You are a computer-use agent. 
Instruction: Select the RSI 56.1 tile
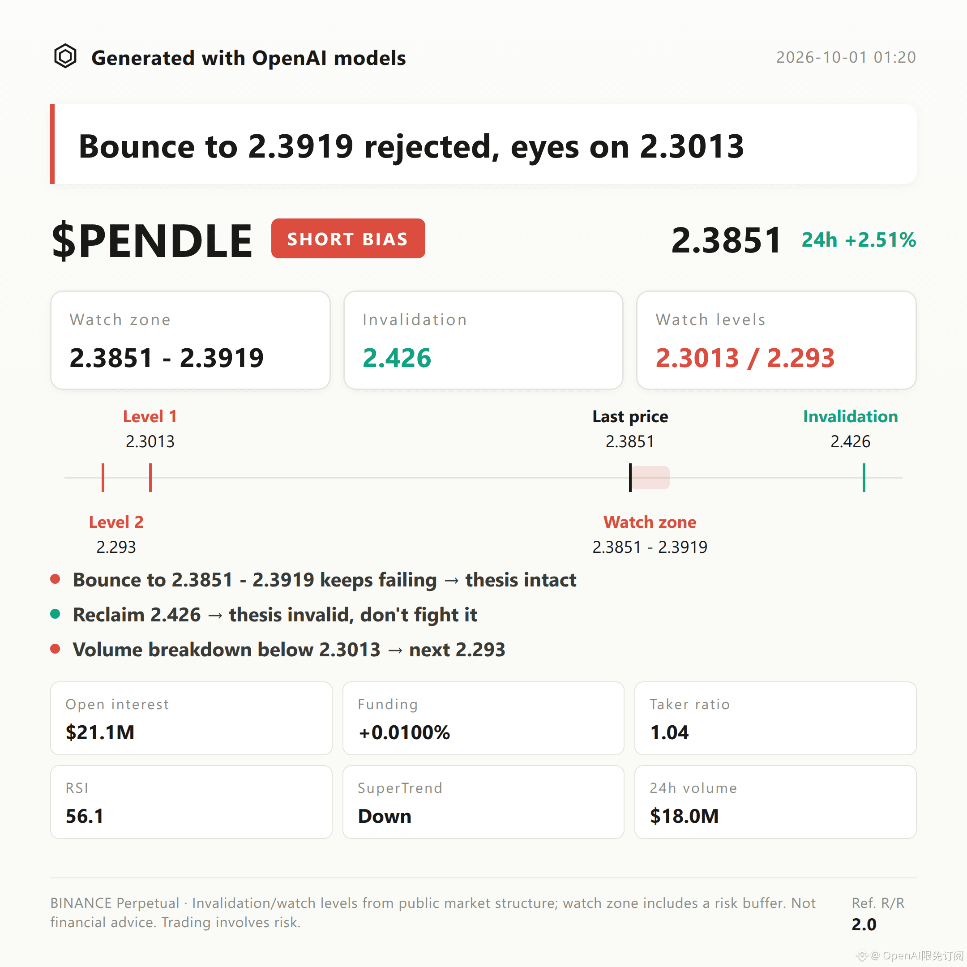(x=191, y=802)
